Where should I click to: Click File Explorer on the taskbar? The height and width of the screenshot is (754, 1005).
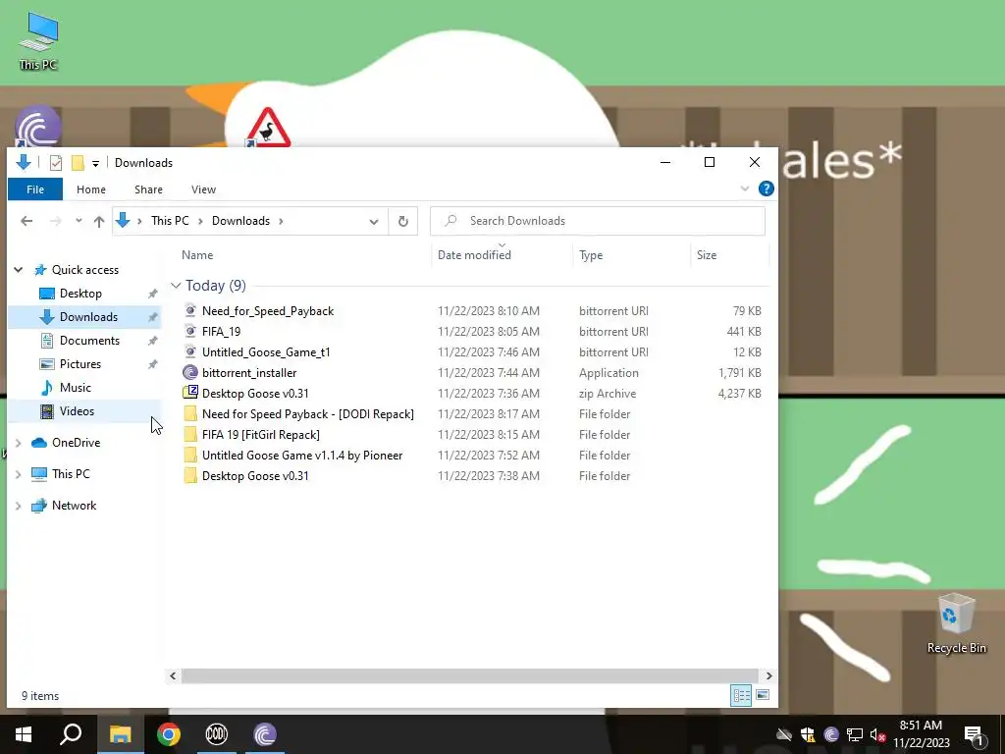click(x=120, y=734)
